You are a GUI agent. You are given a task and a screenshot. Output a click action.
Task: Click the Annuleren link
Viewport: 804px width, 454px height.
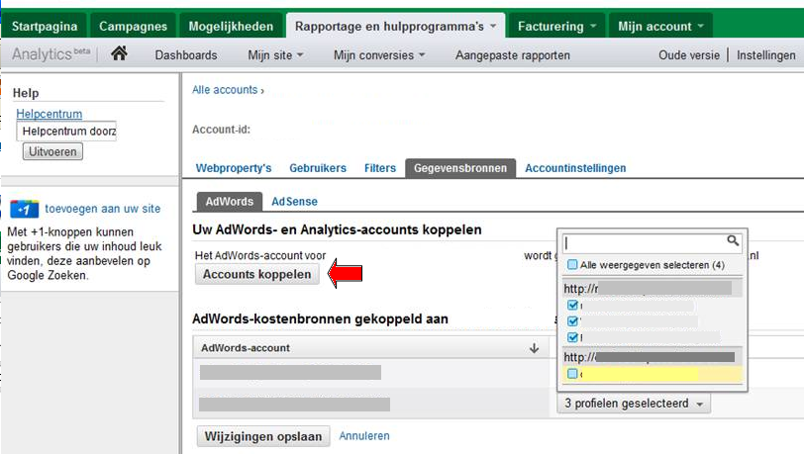coord(364,435)
